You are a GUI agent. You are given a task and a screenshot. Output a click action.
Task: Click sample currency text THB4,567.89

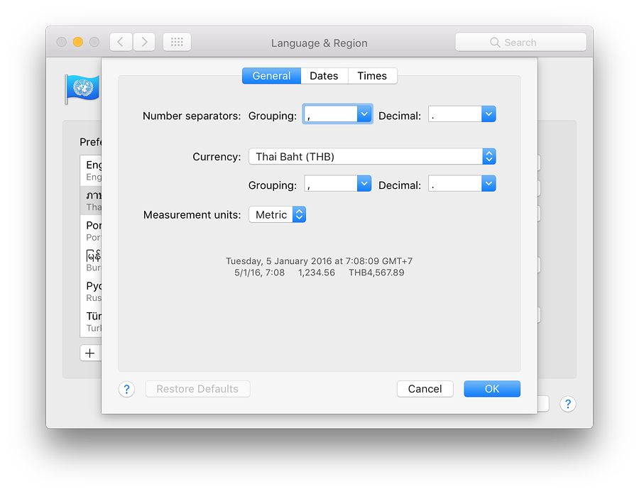point(376,273)
